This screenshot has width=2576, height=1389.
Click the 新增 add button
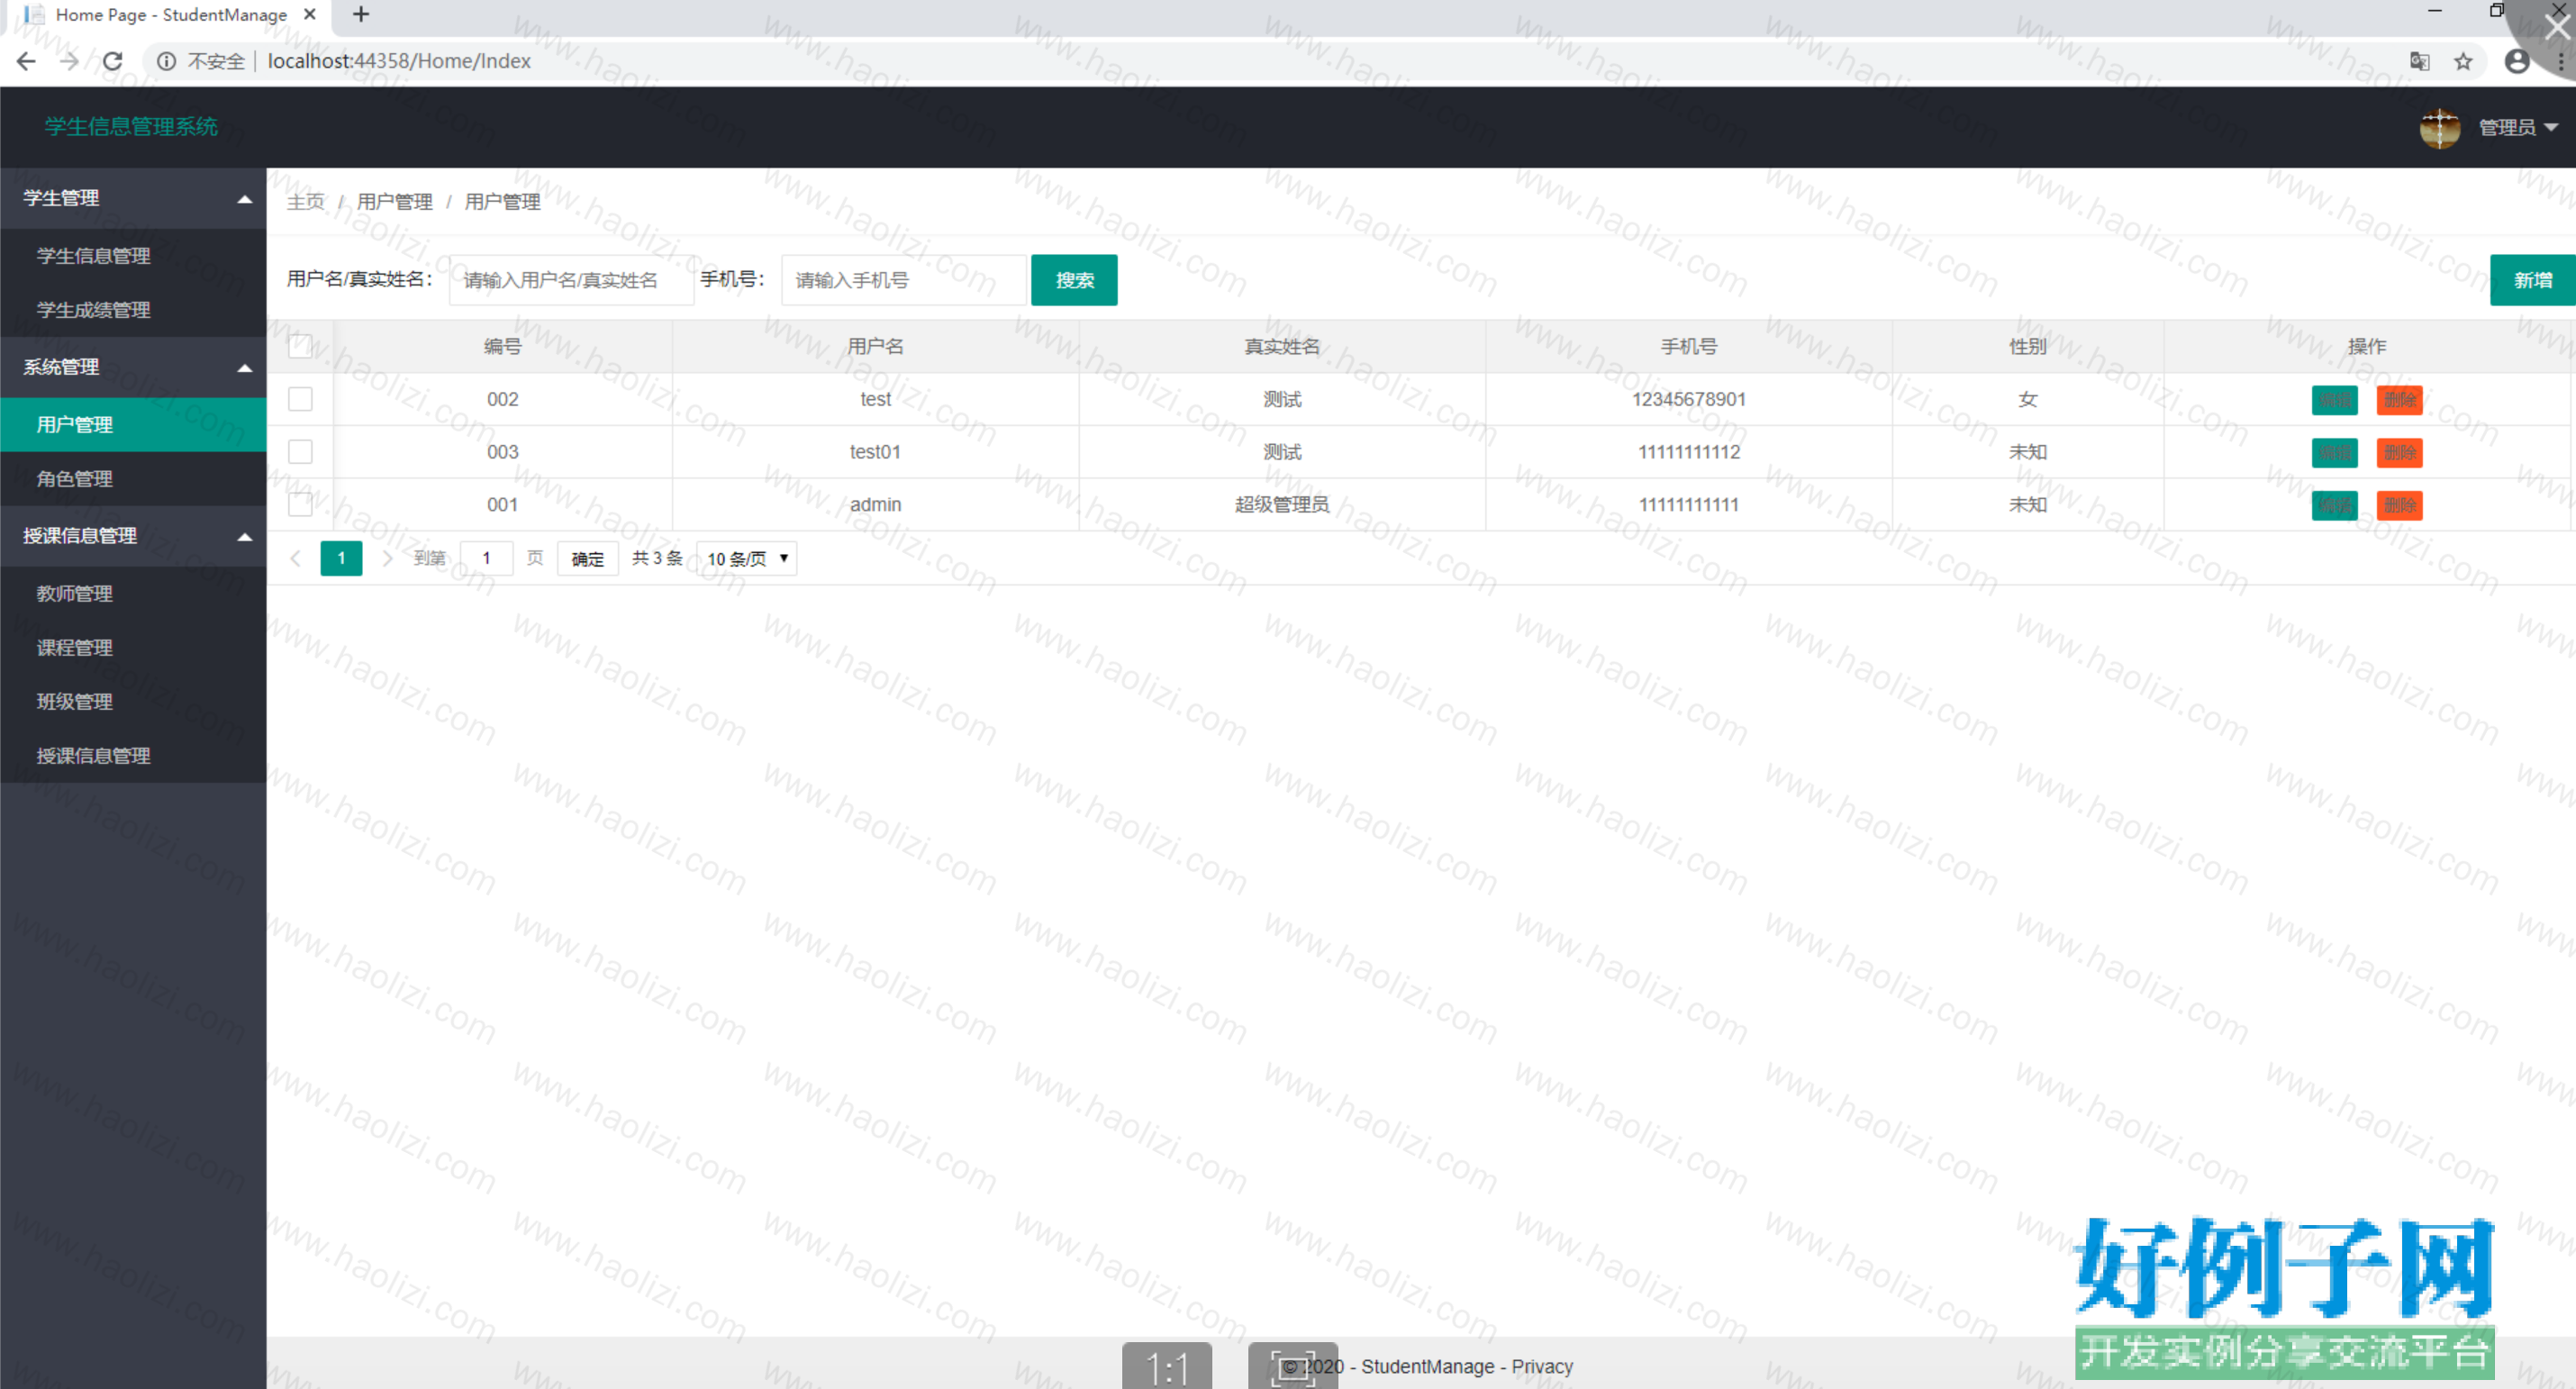tap(2532, 280)
